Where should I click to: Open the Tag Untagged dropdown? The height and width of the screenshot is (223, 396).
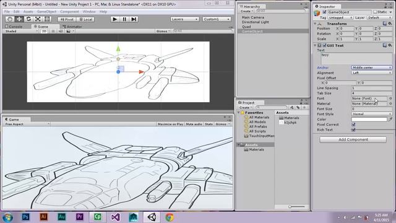(x=340, y=17)
